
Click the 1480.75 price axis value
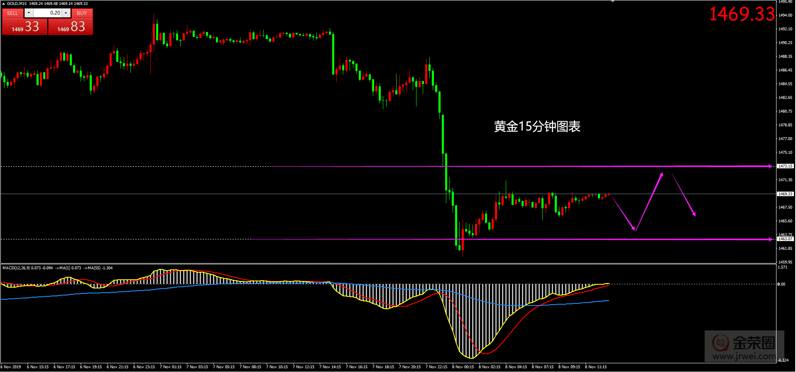[785, 111]
